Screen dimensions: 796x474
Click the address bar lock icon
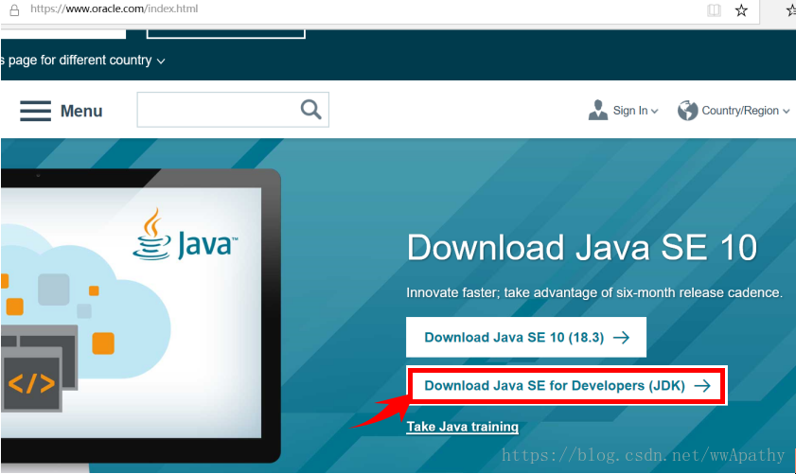point(15,9)
